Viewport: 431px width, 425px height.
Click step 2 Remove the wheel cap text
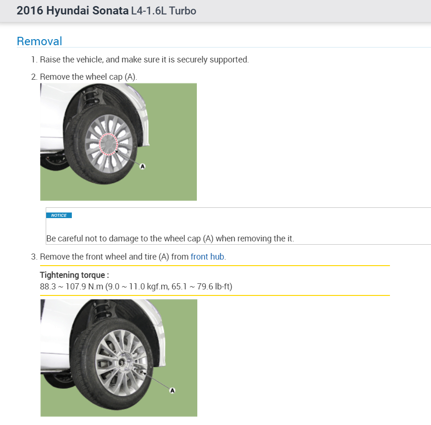coord(88,77)
